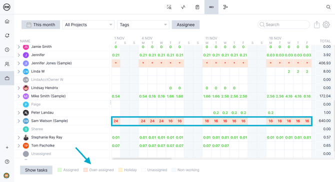
Task: Open the All Projects dropdown
Action: [x=88, y=25]
